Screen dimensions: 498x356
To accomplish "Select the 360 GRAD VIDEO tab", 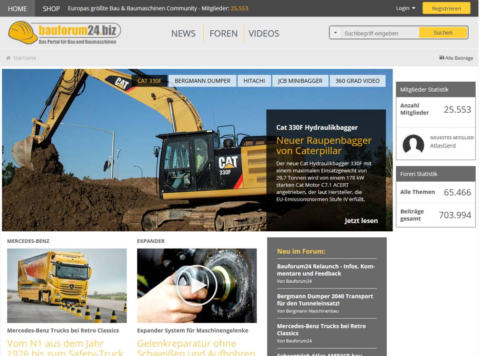I will 358,81.
